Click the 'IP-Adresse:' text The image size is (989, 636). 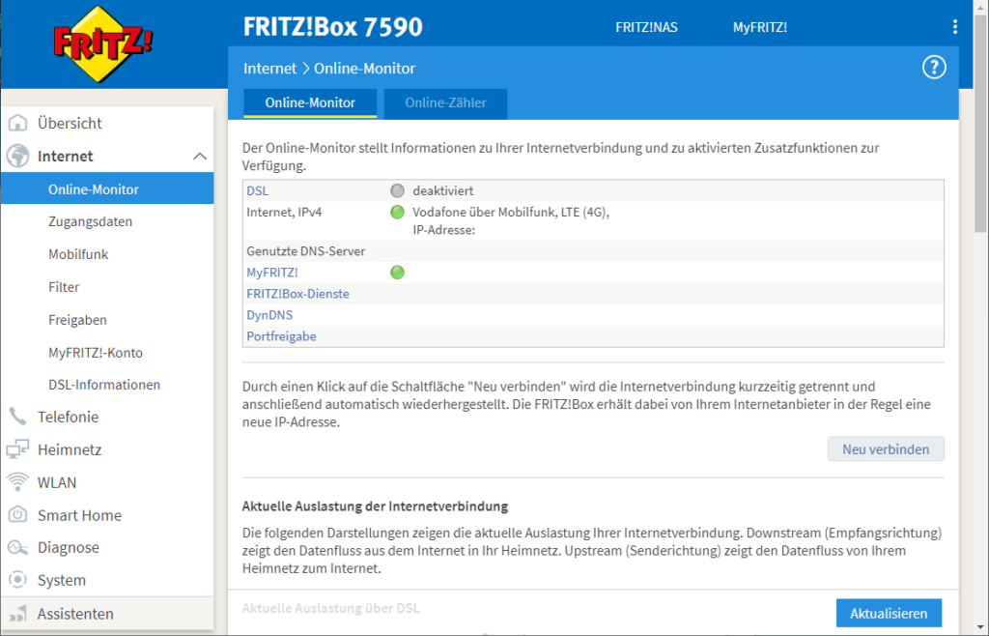pos(444,230)
